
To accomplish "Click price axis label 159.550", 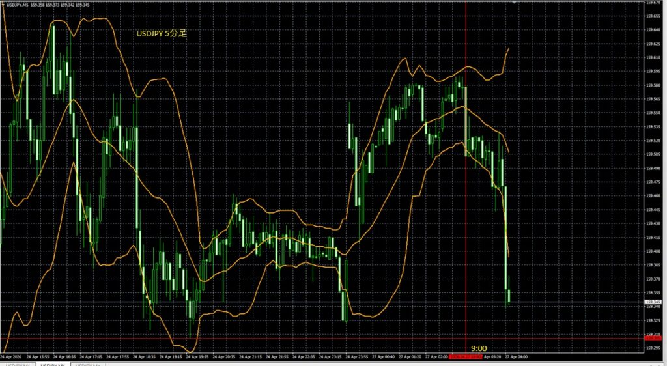I will (653, 113).
